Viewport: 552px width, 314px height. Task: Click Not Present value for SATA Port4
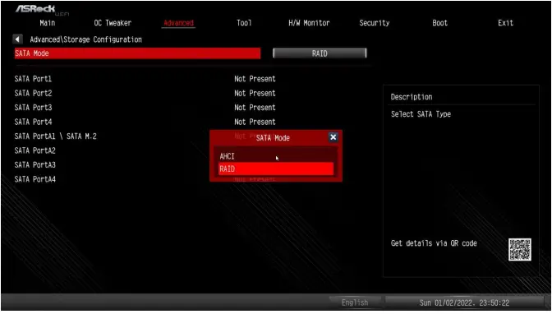(x=255, y=122)
